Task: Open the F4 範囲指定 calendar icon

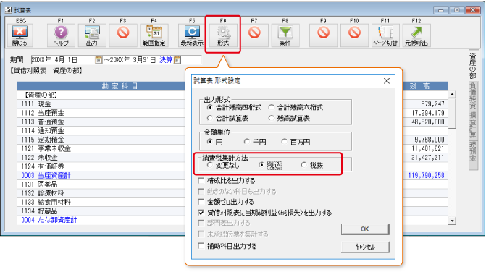Action: (x=154, y=35)
